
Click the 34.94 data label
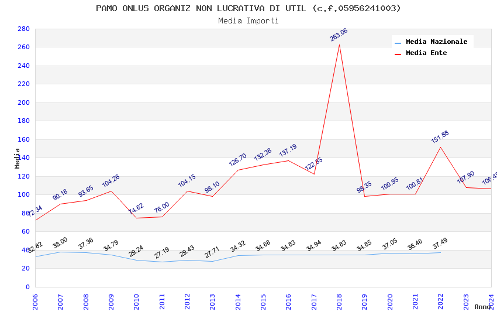pos(313,245)
